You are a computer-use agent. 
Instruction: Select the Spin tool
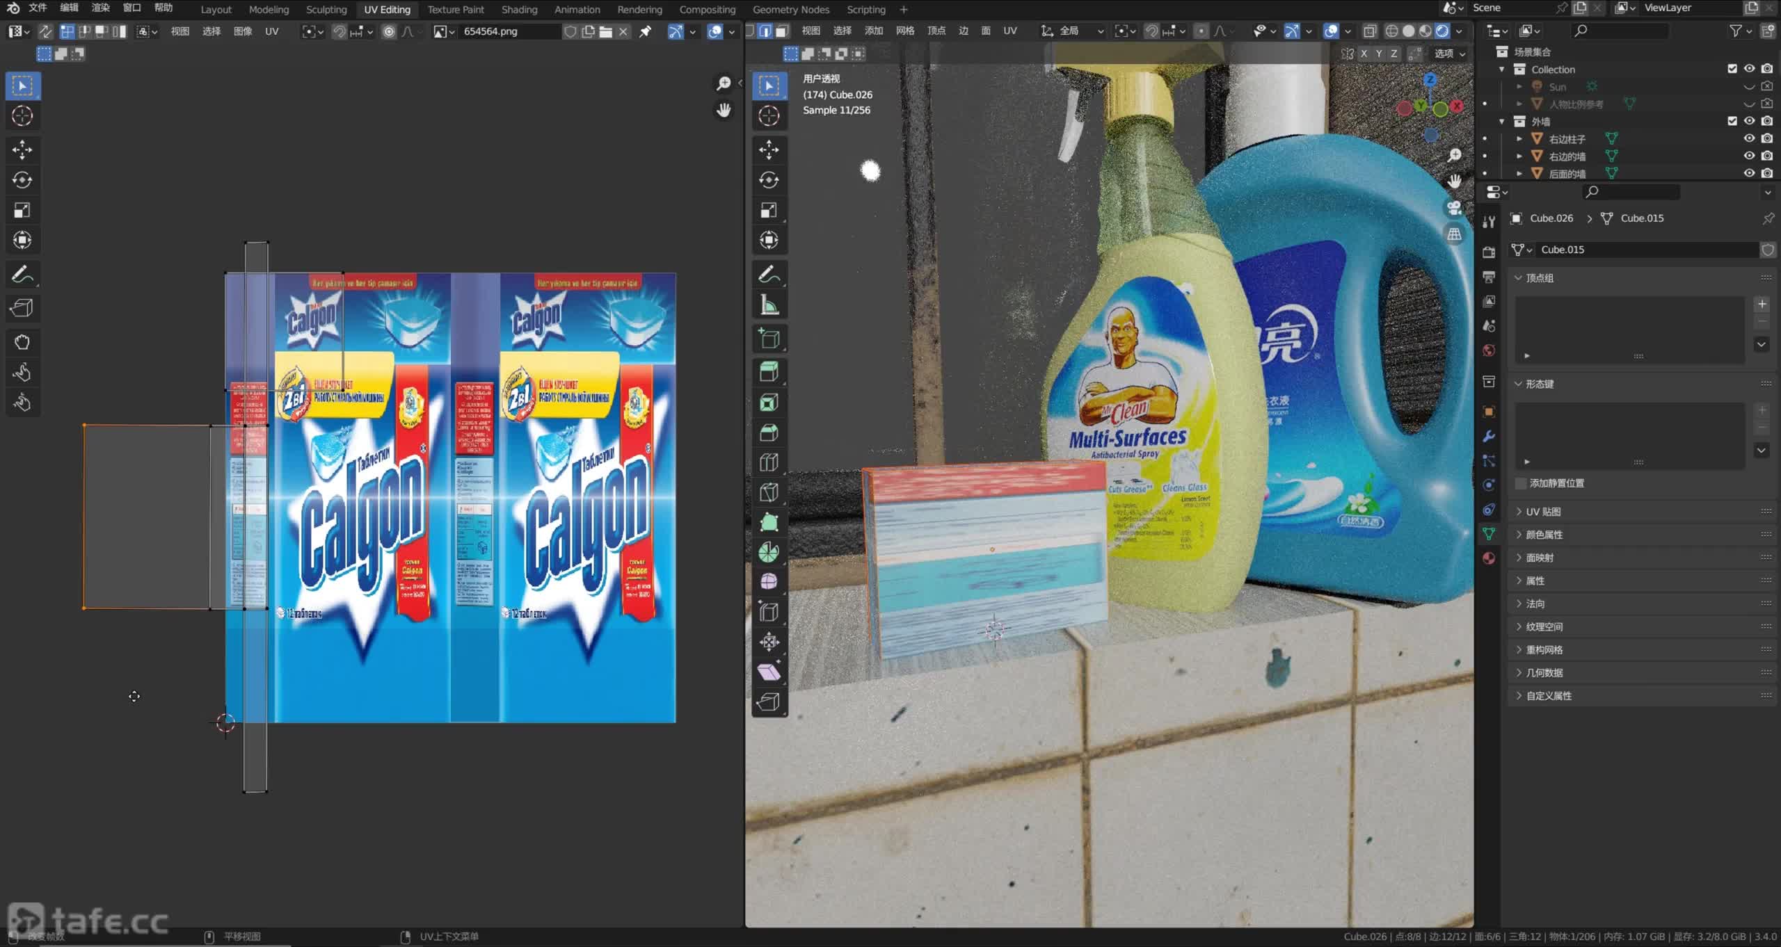pyautogui.click(x=769, y=552)
